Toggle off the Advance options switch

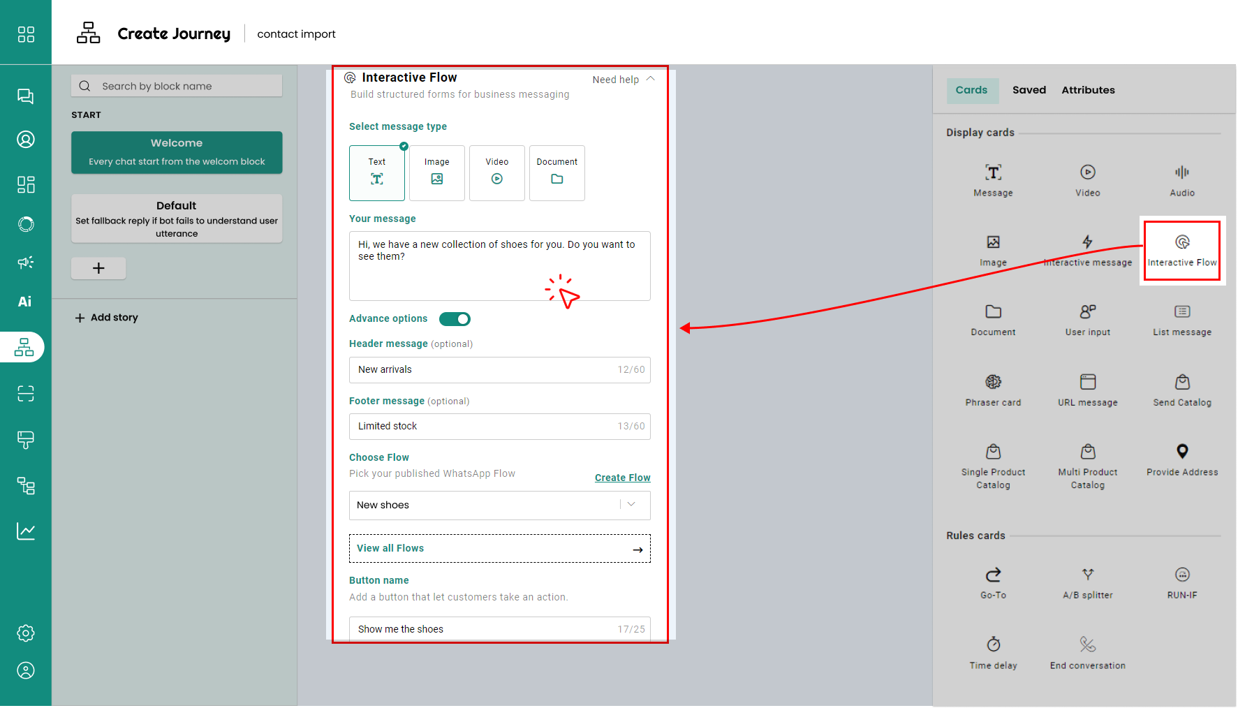[x=455, y=319]
